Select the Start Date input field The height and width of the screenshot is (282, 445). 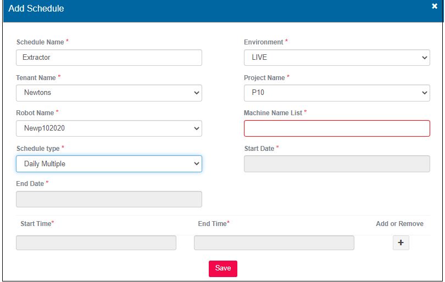click(x=337, y=164)
